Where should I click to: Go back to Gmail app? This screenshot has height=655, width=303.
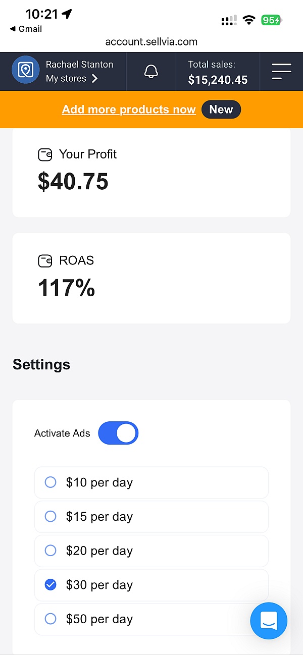pos(26,29)
